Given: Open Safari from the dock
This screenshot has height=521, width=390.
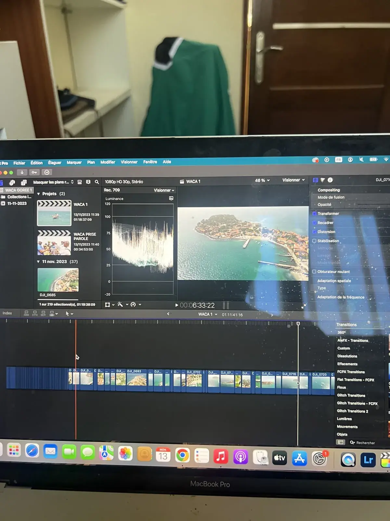Looking at the screenshot, I should [32, 451].
